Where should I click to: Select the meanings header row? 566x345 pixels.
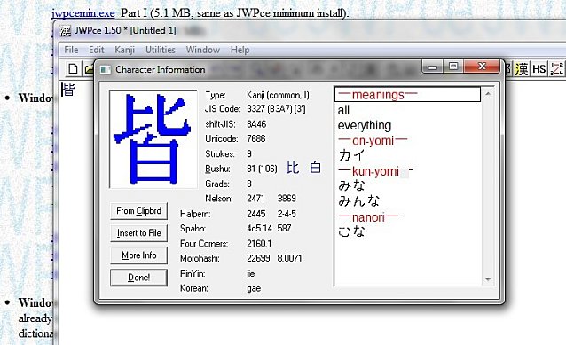click(407, 95)
